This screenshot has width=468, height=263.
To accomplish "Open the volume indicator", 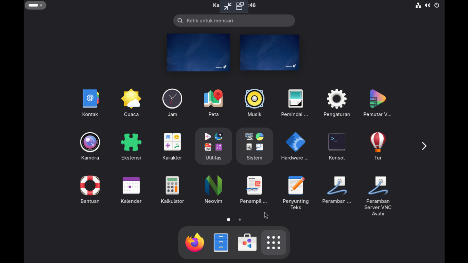I will click(428, 5).
